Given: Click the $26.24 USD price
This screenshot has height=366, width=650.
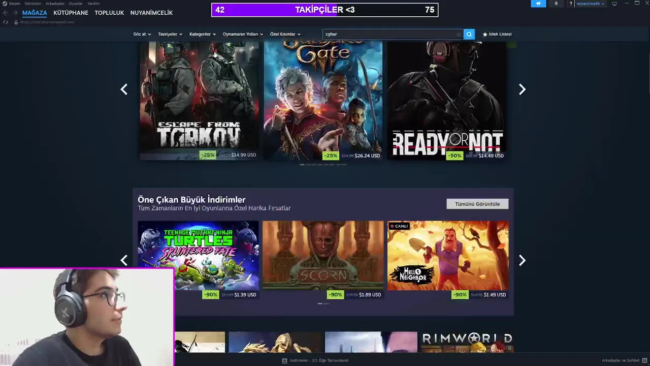Looking at the screenshot, I should pos(367,156).
